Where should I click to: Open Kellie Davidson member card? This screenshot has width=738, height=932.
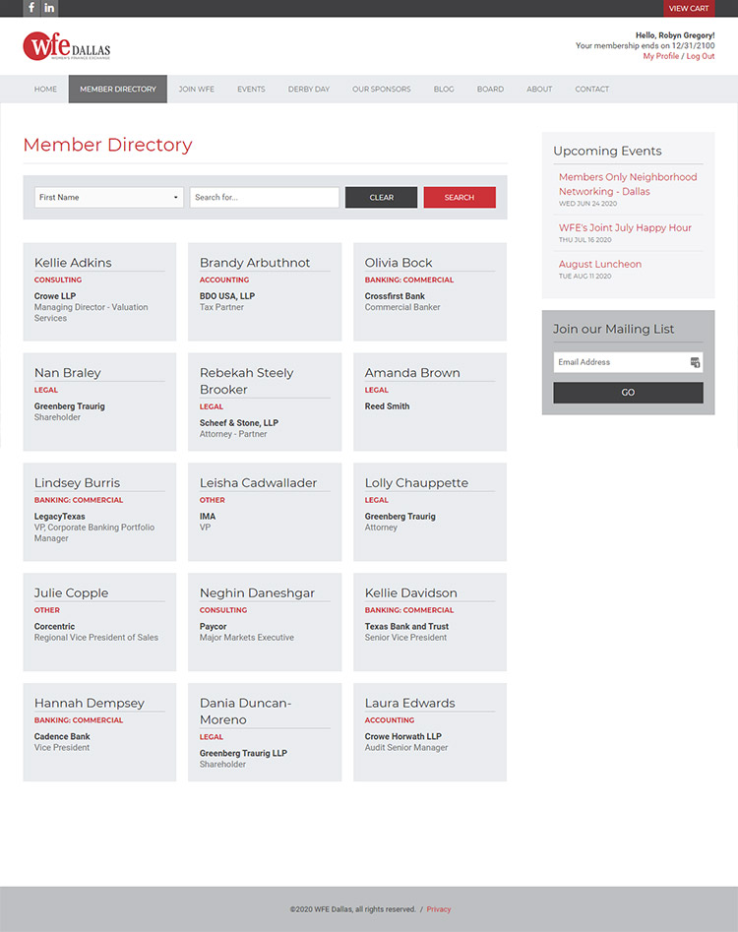(430, 622)
